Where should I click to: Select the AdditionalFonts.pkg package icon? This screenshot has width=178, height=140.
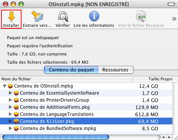(x=16, y=107)
